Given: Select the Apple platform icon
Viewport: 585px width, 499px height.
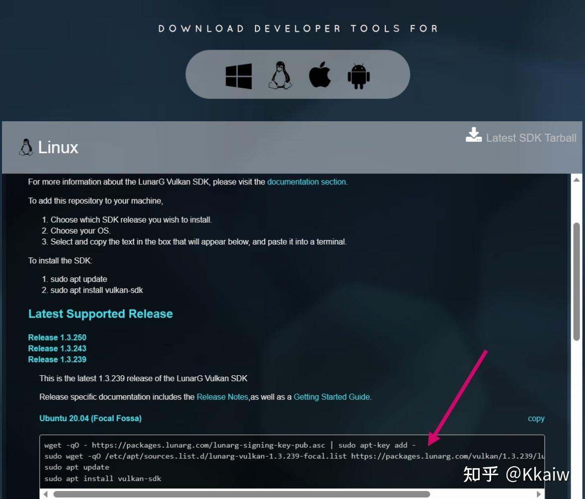Looking at the screenshot, I should click(x=321, y=75).
